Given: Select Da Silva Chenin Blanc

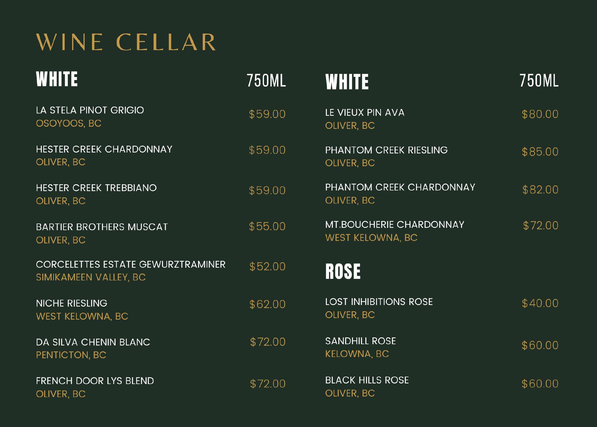Looking at the screenshot, I should pos(93,342).
